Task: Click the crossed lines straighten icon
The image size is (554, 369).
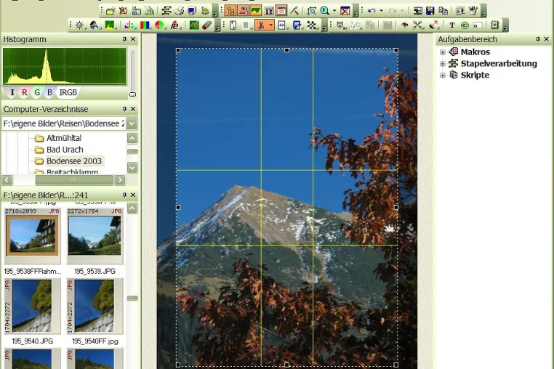Action: pos(418,25)
